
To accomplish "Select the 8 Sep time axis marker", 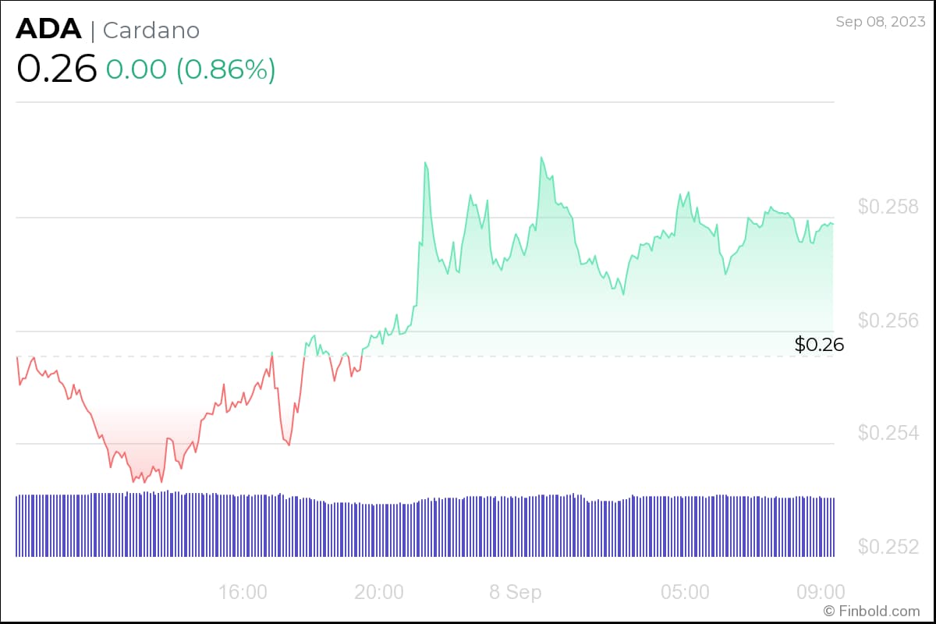I will pyautogui.click(x=515, y=592).
